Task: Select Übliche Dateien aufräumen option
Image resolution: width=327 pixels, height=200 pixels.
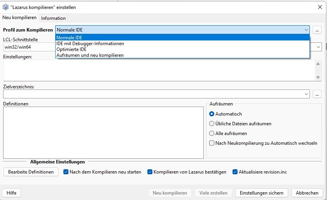Action: (240, 124)
